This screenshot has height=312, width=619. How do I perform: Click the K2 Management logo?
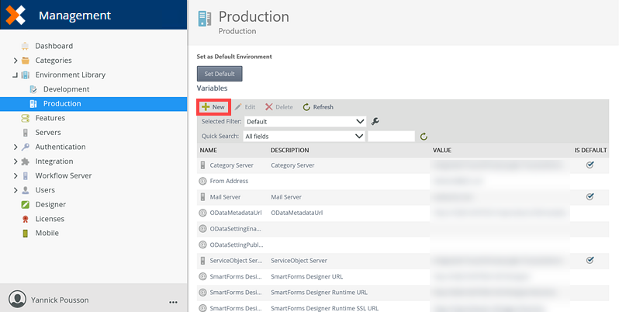click(x=16, y=15)
